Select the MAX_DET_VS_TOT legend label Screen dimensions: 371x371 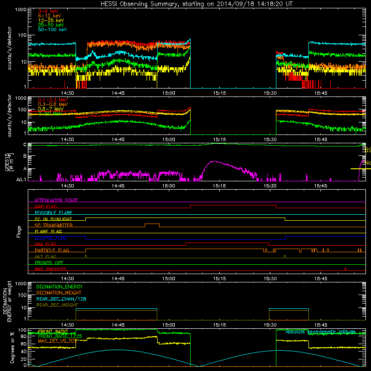click(x=58, y=341)
